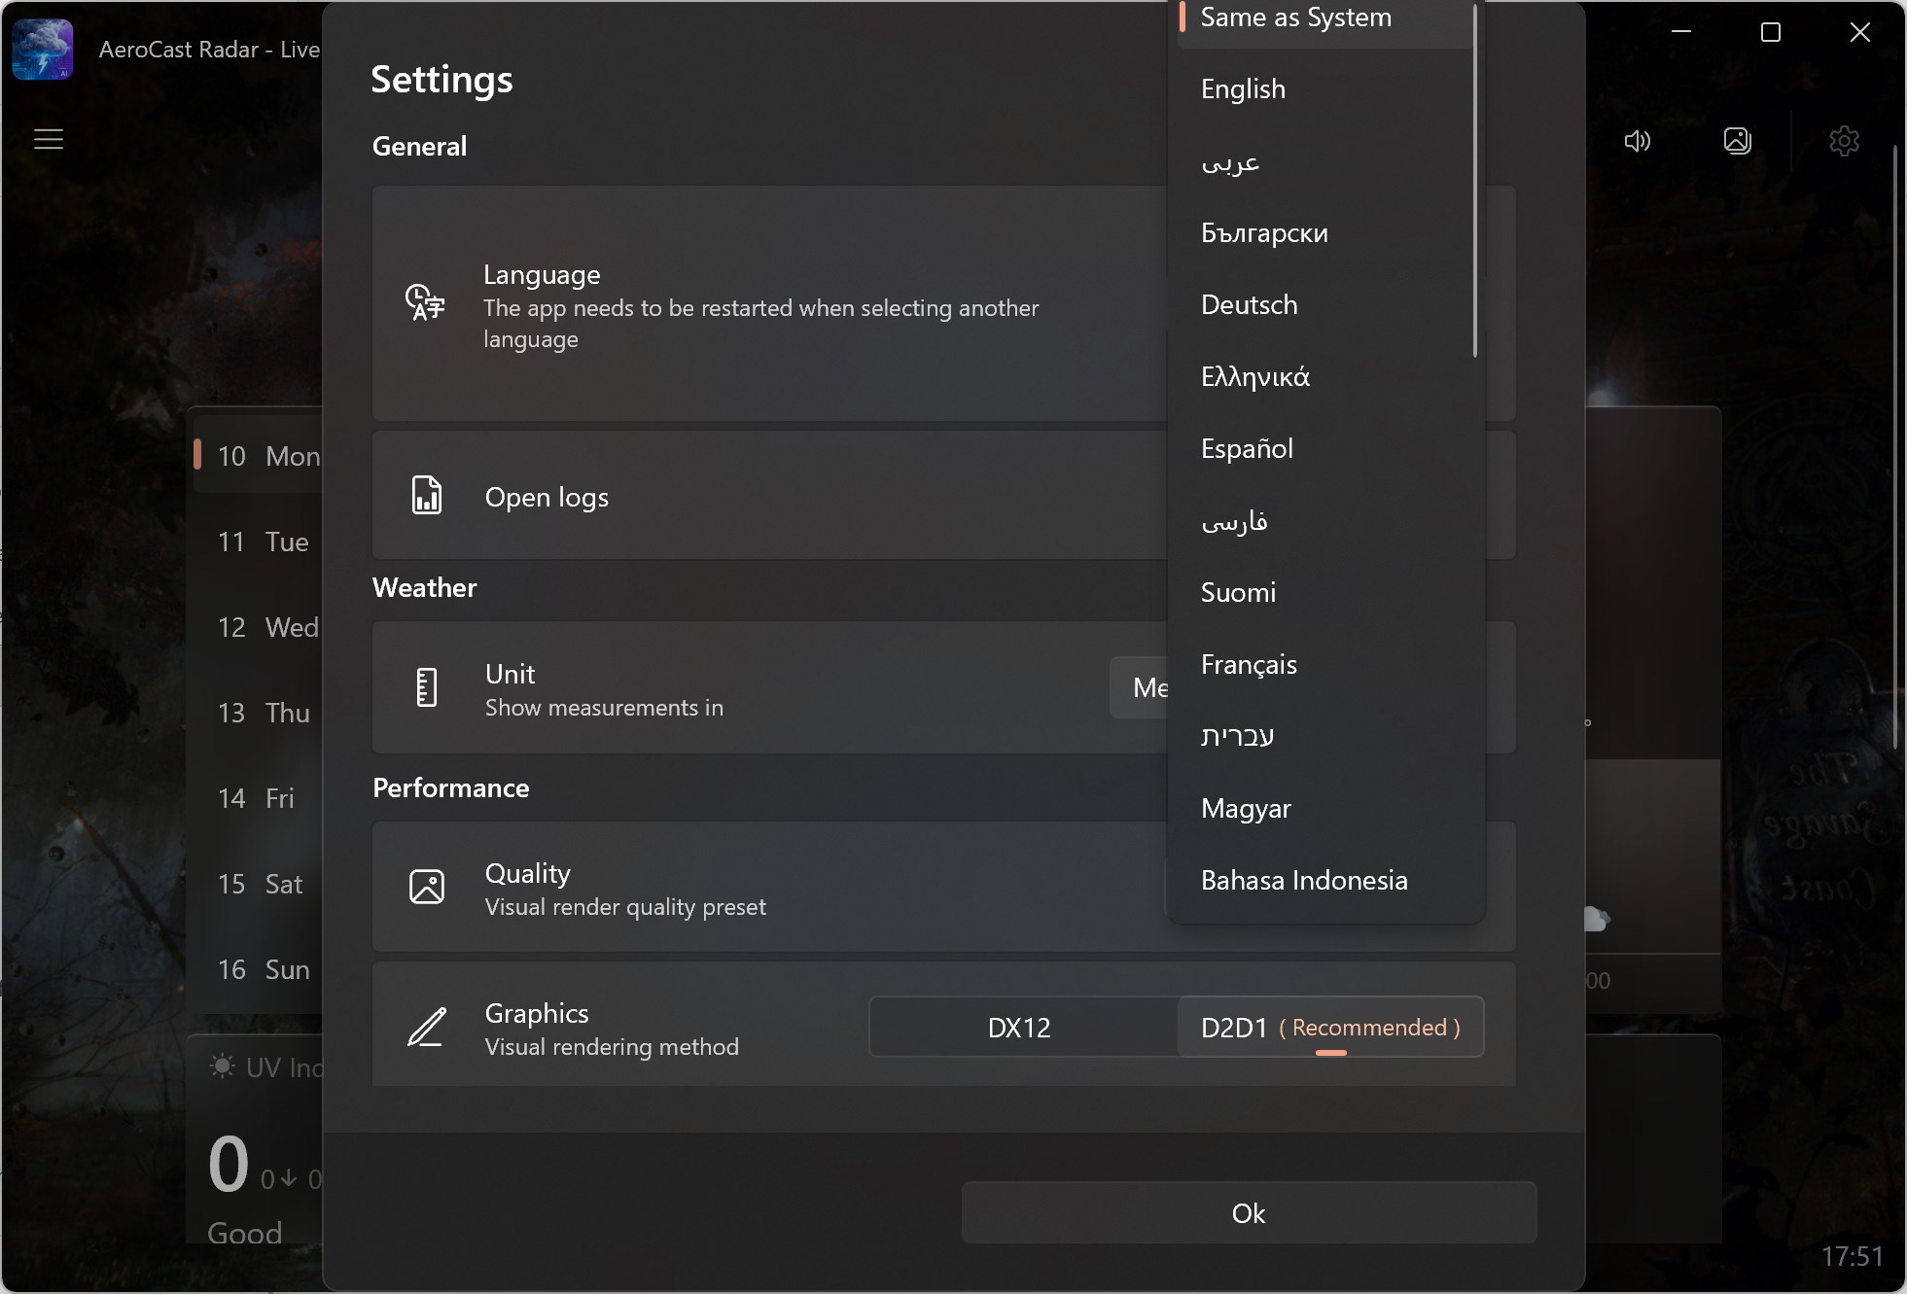This screenshot has height=1294, width=1907.
Task: Switch rendering method to DX12
Action: click(1017, 1027)
